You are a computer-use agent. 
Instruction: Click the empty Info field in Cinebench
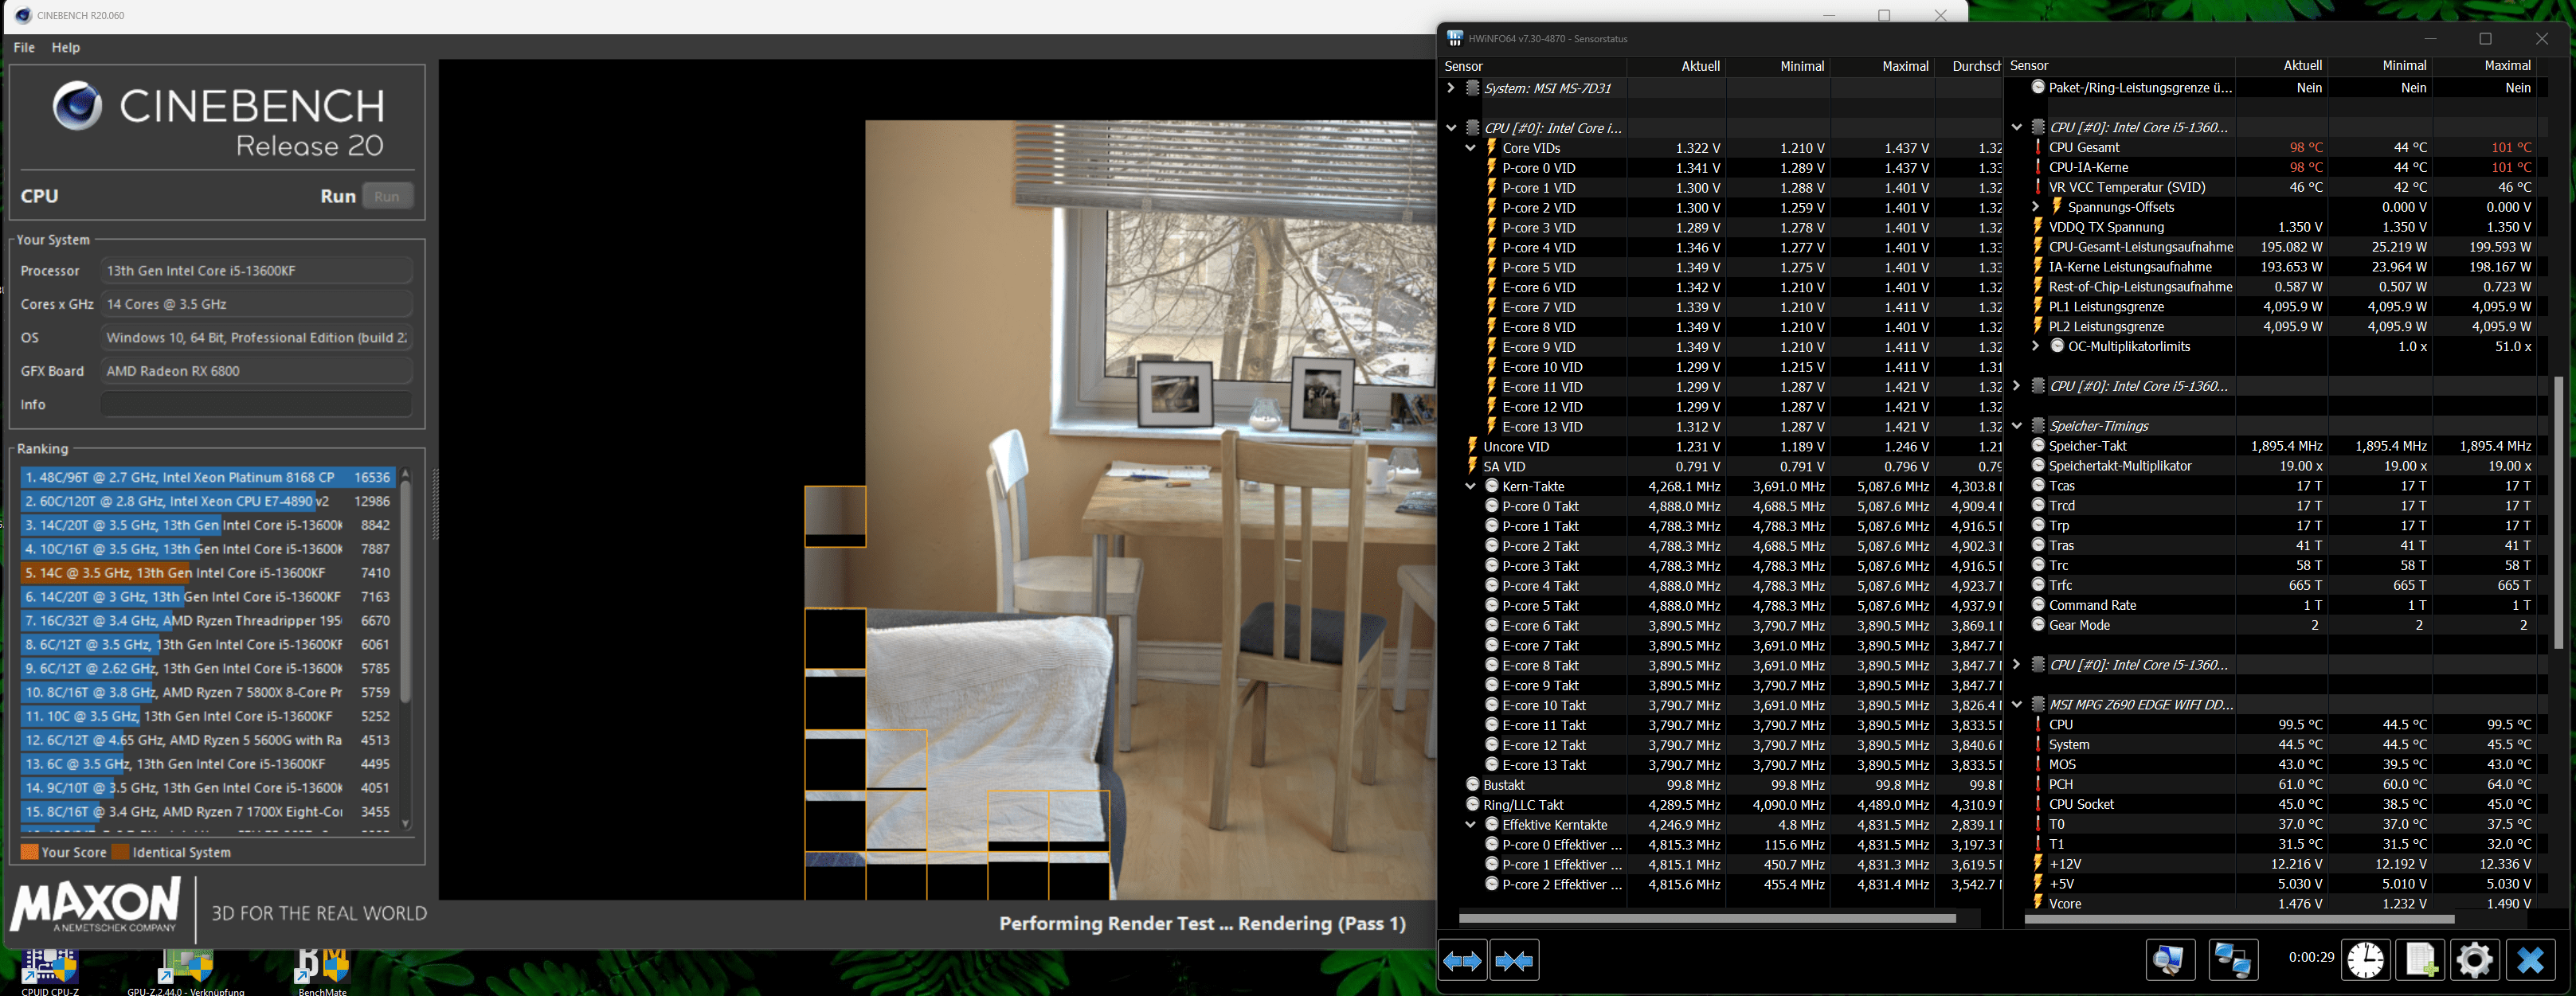256,404
